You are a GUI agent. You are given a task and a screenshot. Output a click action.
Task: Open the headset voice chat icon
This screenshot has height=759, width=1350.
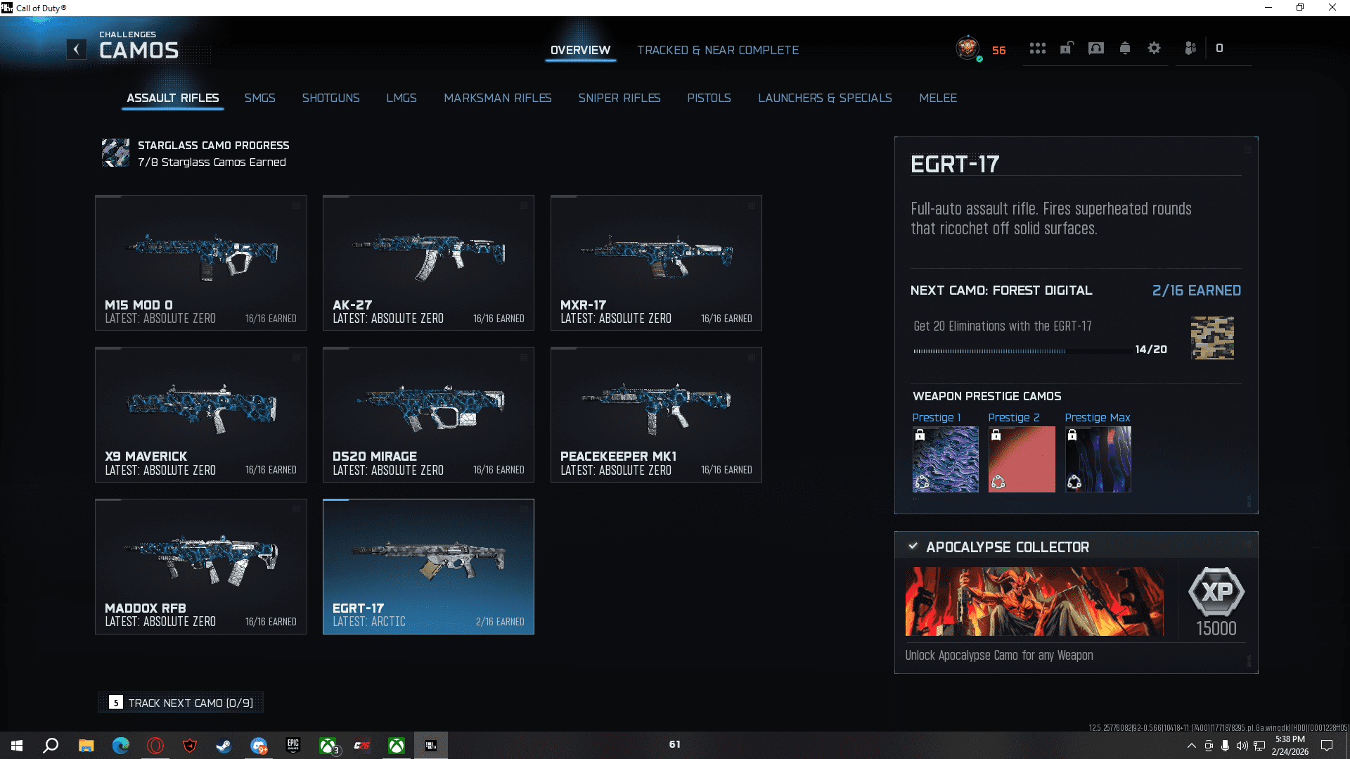pyautogui.click(x=1095, y=49)
